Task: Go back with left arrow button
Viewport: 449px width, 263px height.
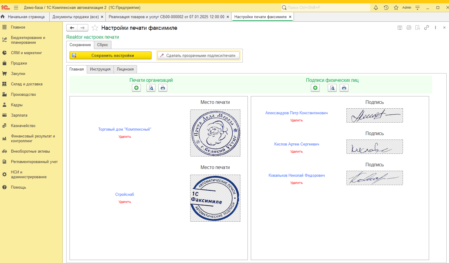Action: pyautogui.click(x=72, y=28)
